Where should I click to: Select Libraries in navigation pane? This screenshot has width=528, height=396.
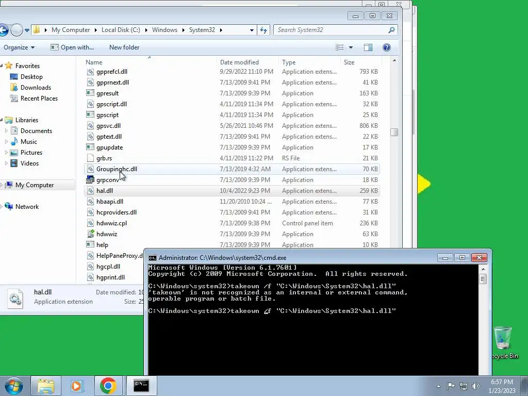tap(22, 120)
